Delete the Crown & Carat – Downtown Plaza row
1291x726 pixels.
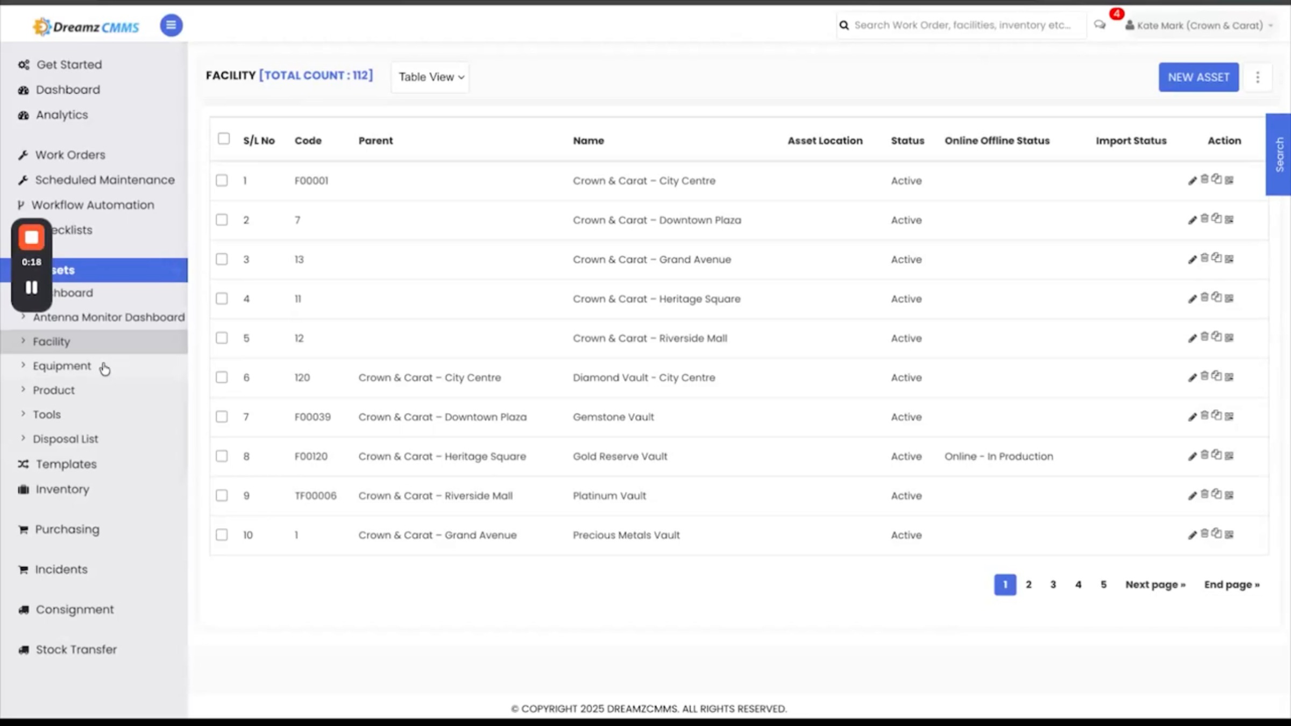pyautogui.click(x=1205, y=218)
